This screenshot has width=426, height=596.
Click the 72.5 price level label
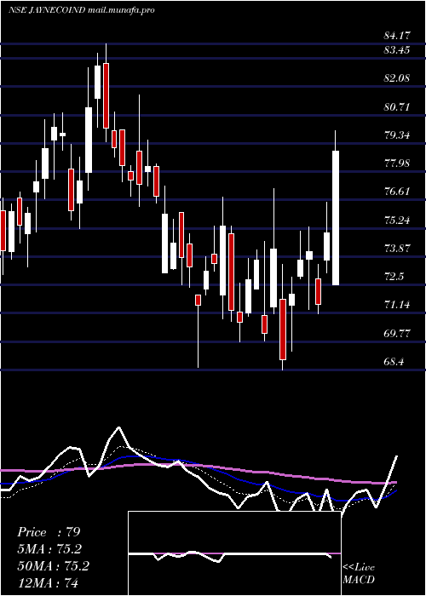pos(394,277)
